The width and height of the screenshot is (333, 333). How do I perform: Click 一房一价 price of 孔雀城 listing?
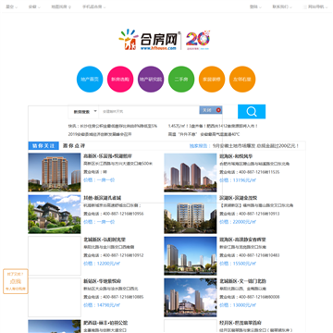coord(99,222)
